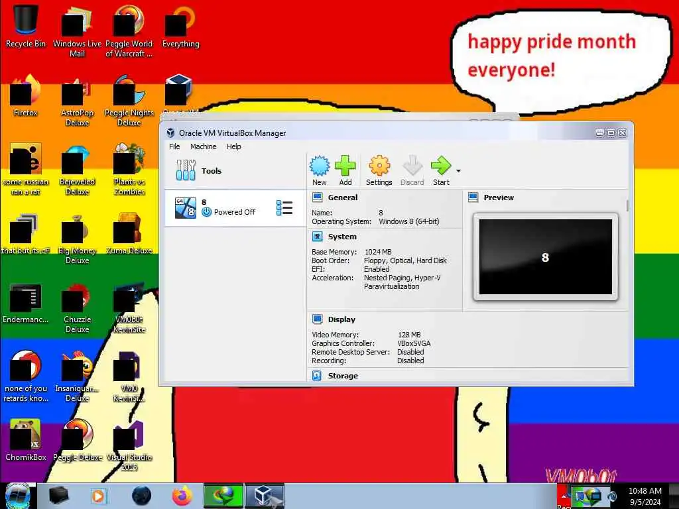Click the 'VBoxSVGA' graphics controller value

pyautogui.click(x=414, y=343)
